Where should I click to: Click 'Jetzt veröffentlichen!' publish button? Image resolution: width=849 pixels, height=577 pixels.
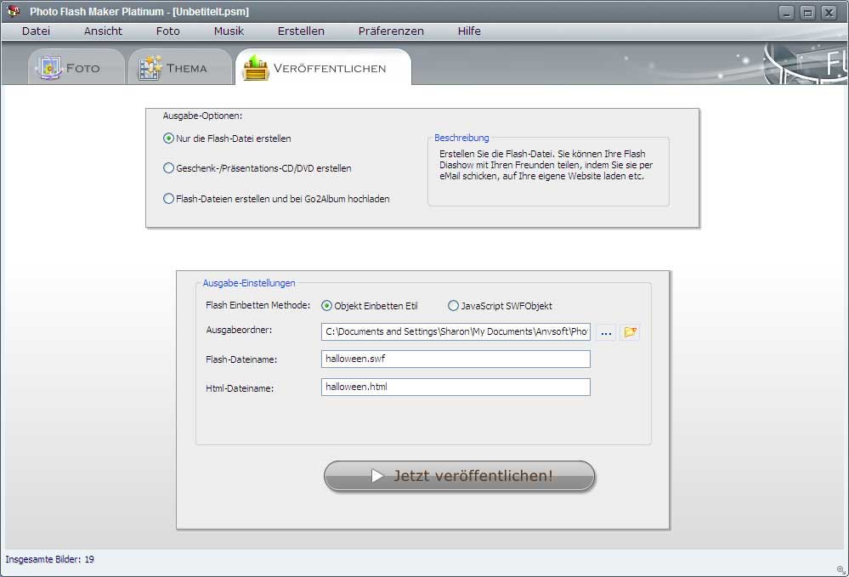(x=459, y=476)
